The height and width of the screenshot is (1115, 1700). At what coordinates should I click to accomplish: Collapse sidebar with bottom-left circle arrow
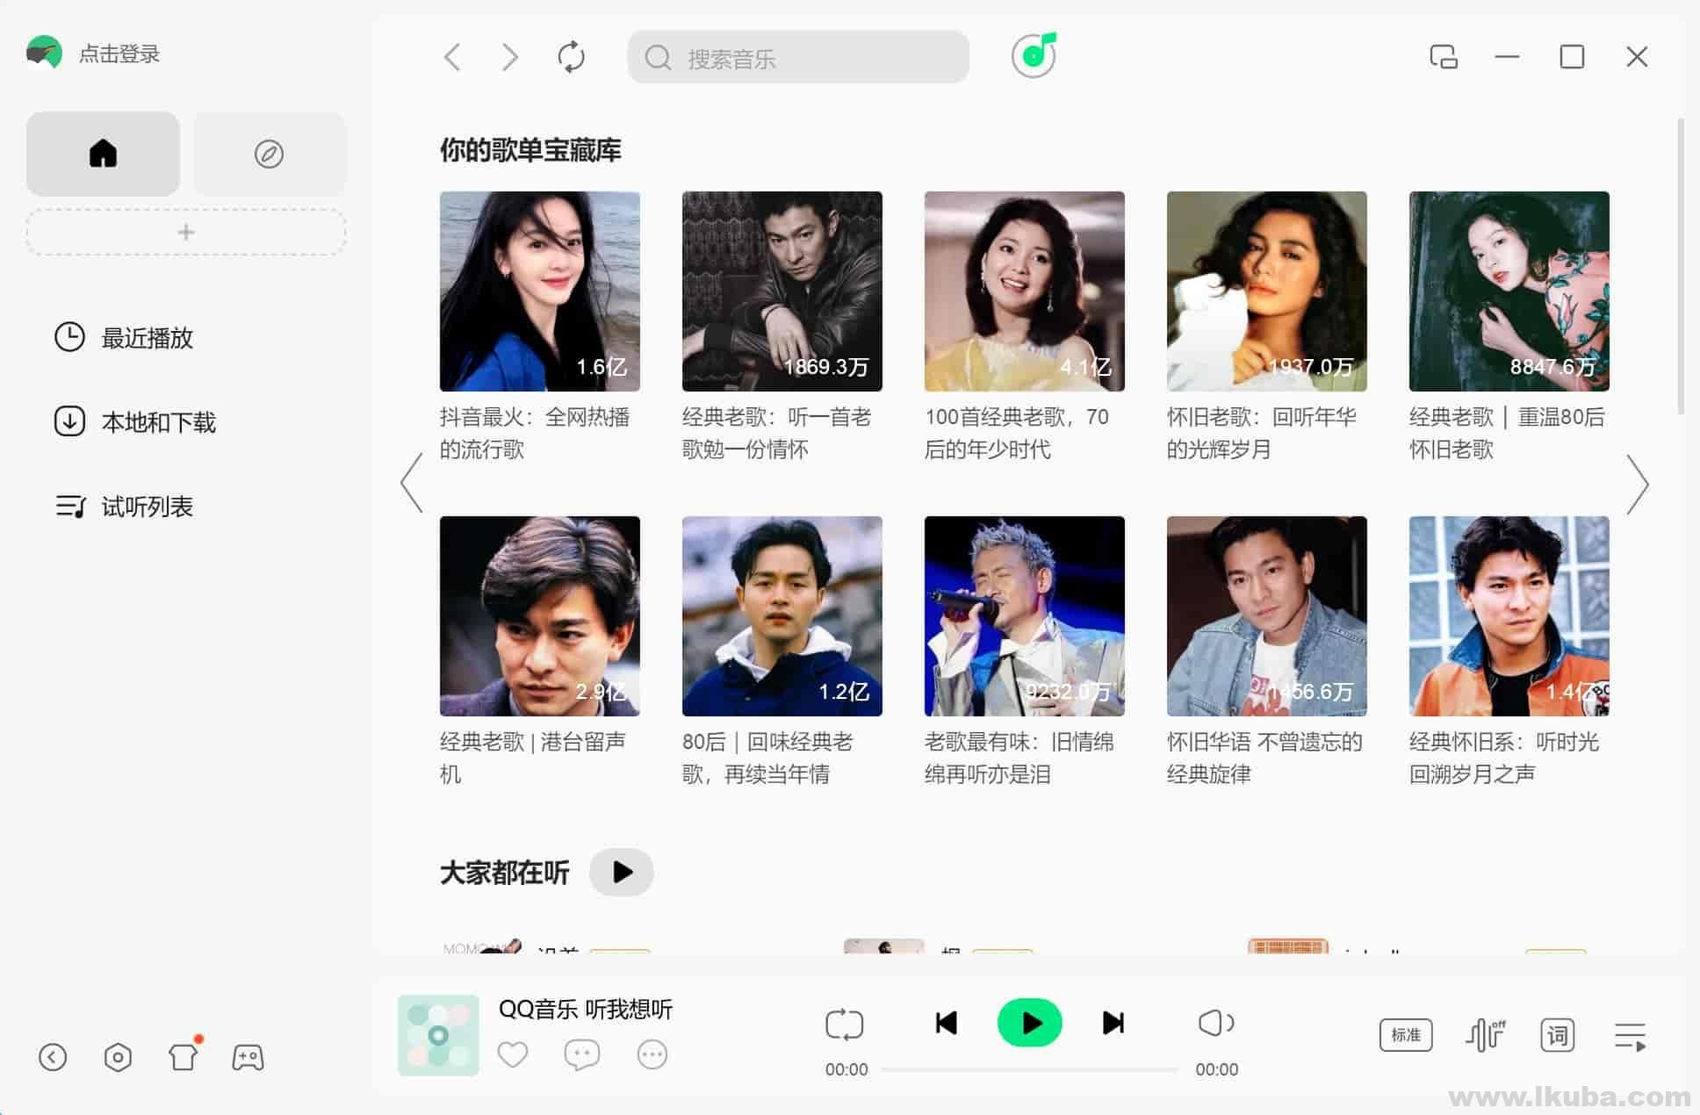[x=53, y=1057]
